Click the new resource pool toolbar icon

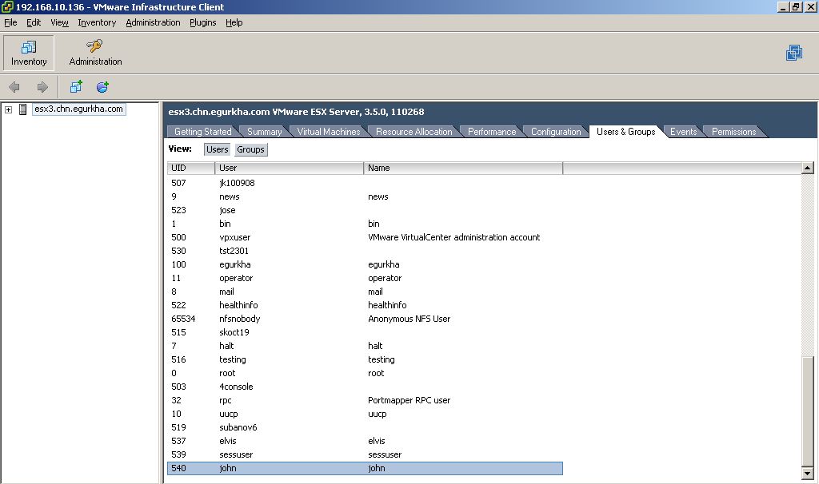point(102,86)
